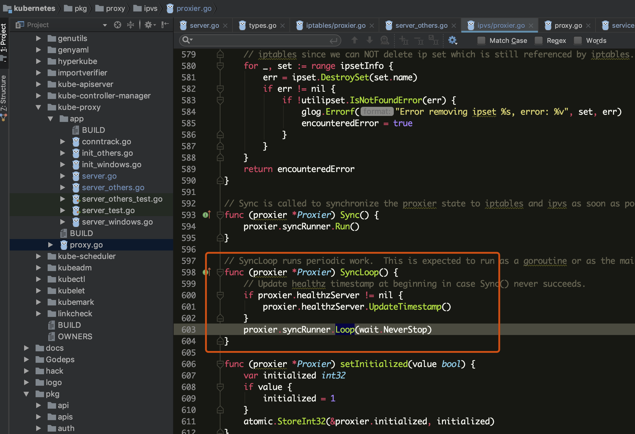Close the server.go editor tab
635x434 pixels.
point(225,26)
